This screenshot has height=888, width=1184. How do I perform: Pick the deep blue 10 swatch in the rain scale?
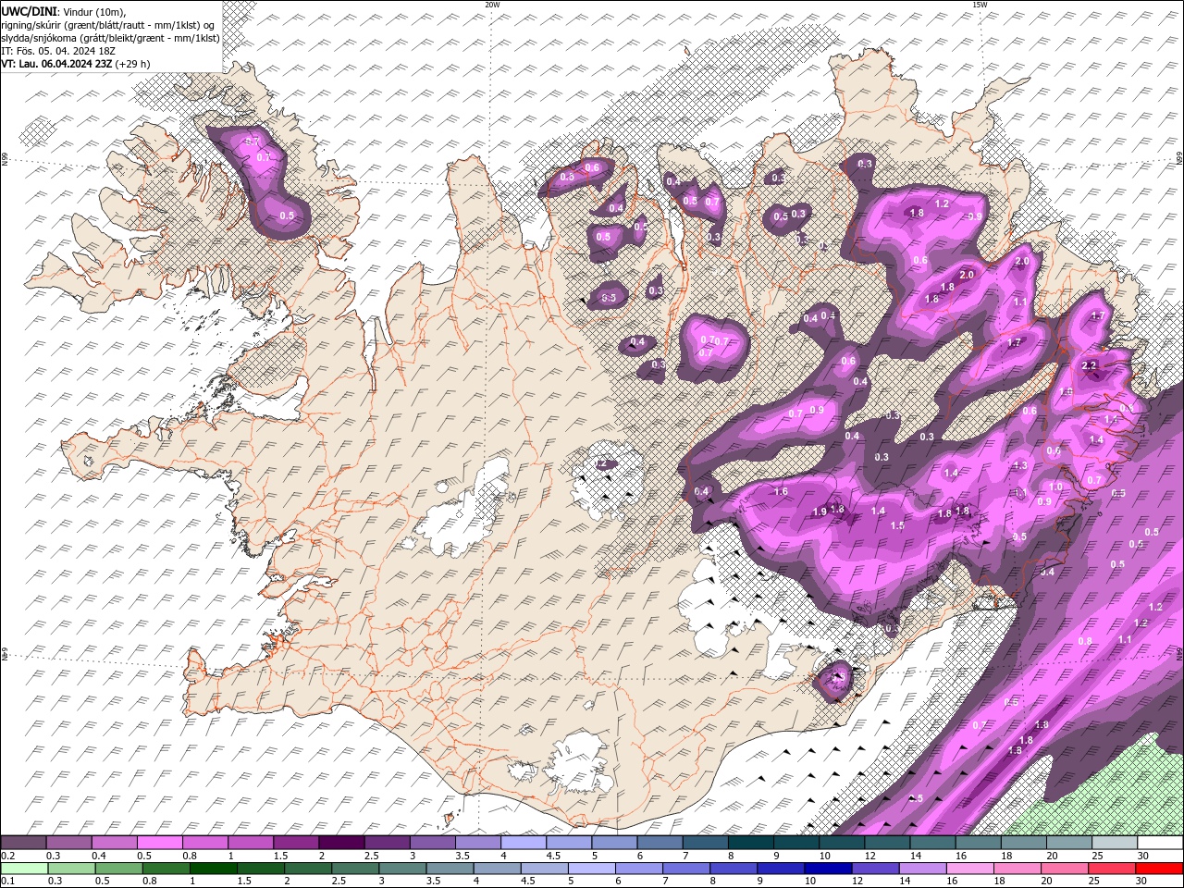[827, 869]
